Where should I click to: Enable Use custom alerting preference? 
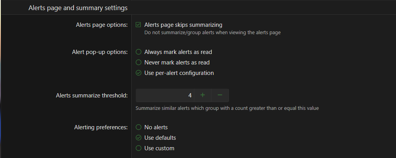(138, 148)
